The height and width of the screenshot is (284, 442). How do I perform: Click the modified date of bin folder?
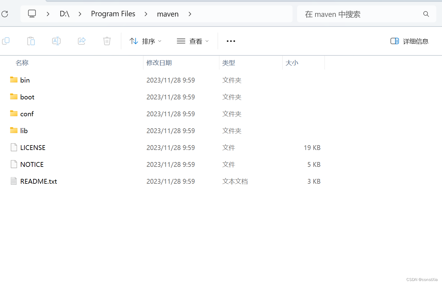pyautogui.click(x=171, y=80)
